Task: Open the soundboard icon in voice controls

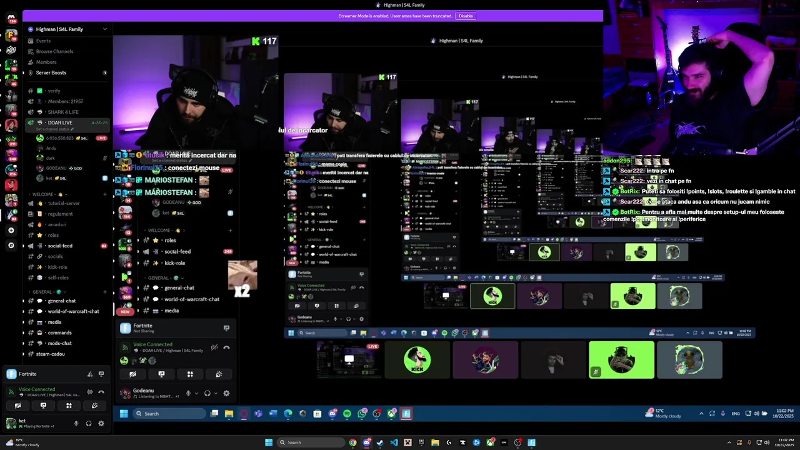Action: (x=94, y=405)
